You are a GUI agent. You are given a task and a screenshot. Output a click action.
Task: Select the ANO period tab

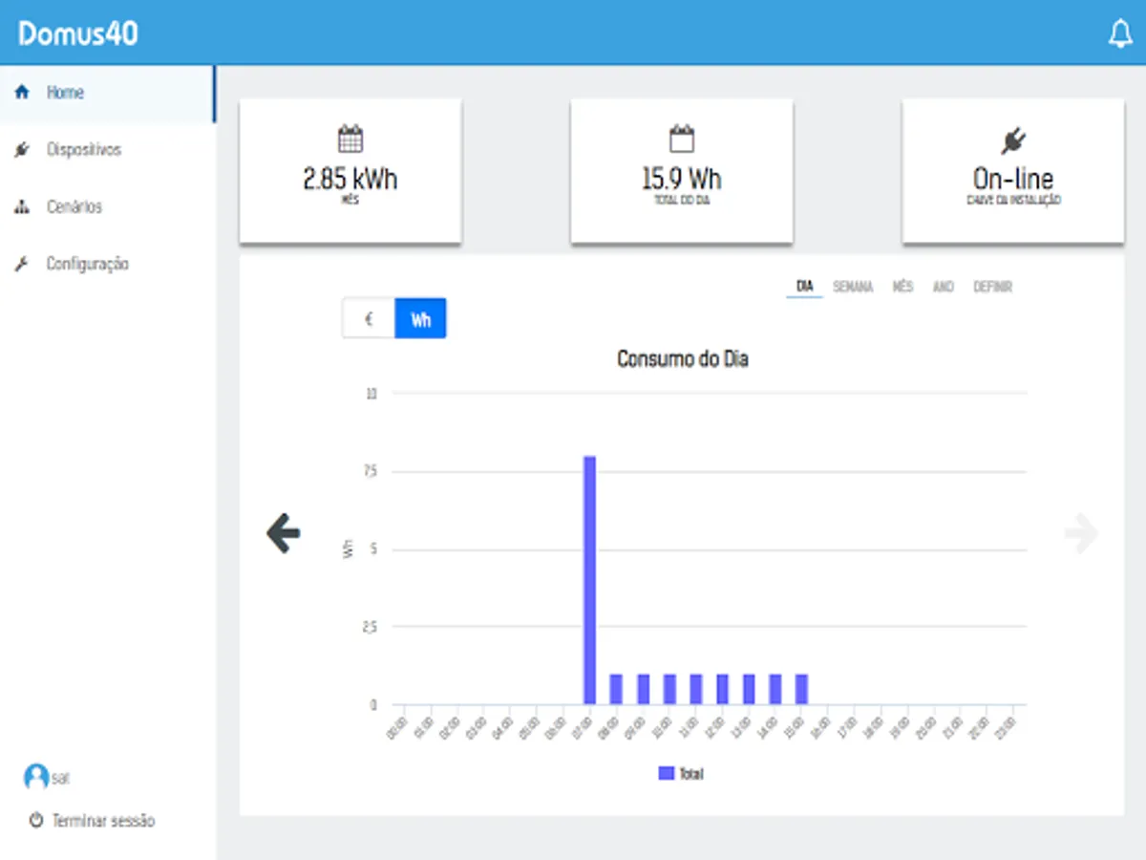944,287
